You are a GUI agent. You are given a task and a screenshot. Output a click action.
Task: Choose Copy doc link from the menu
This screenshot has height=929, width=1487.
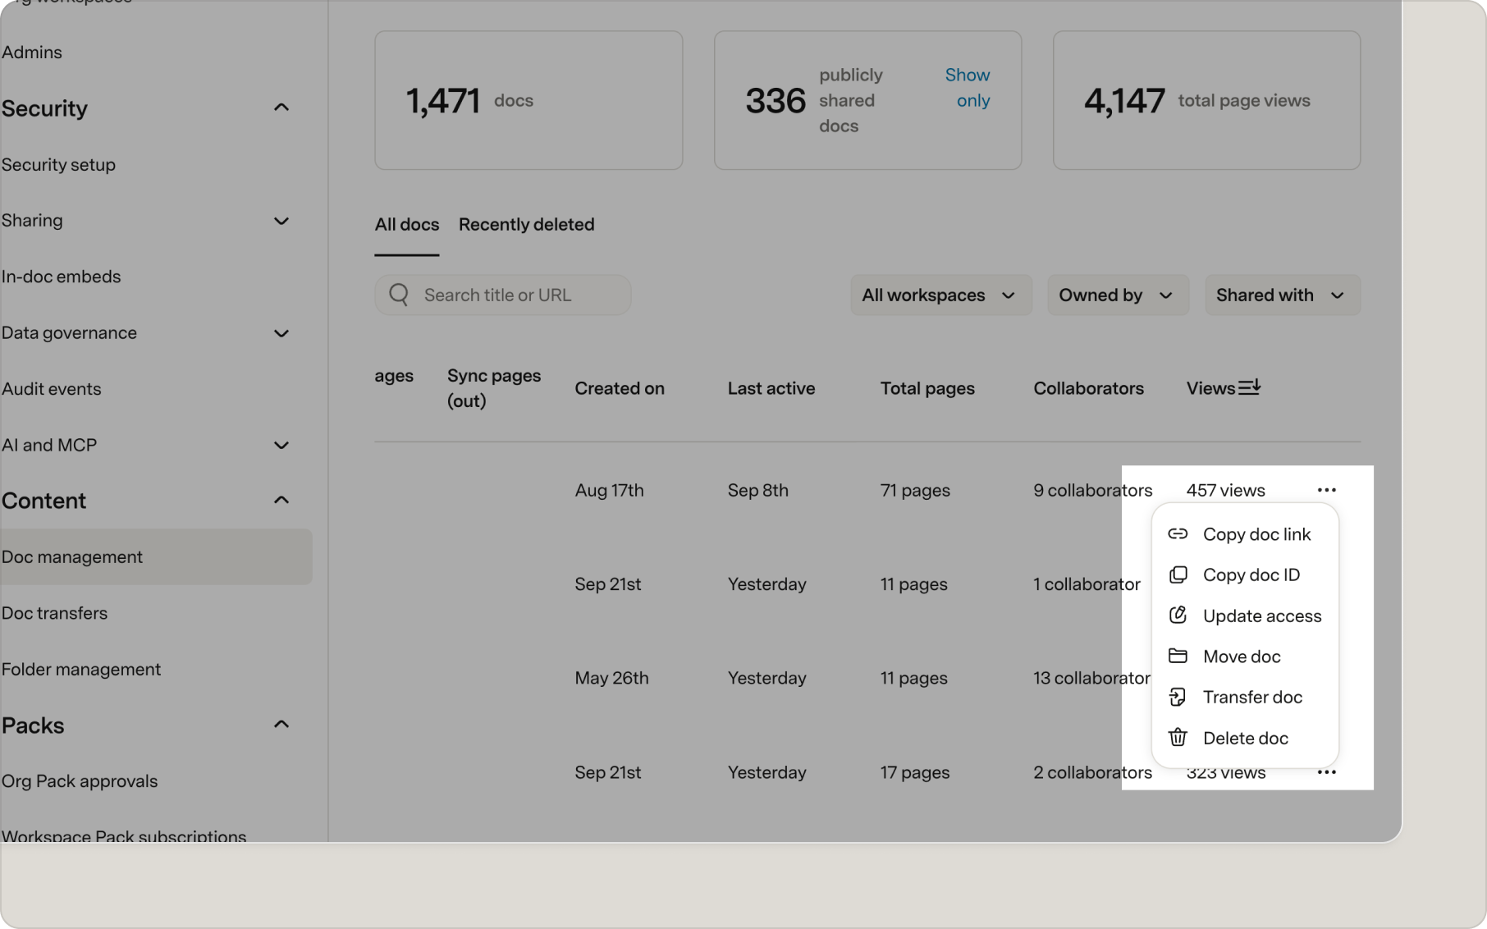(x=1245, y=534)
